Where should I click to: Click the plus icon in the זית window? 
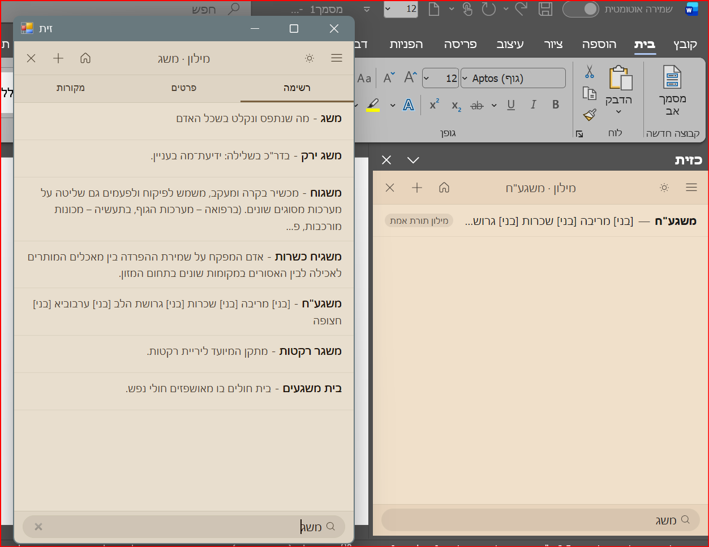pos(58,58)
